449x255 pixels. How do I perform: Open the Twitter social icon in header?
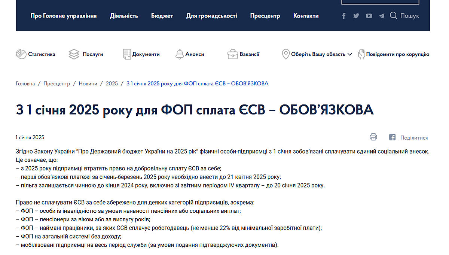356,16
